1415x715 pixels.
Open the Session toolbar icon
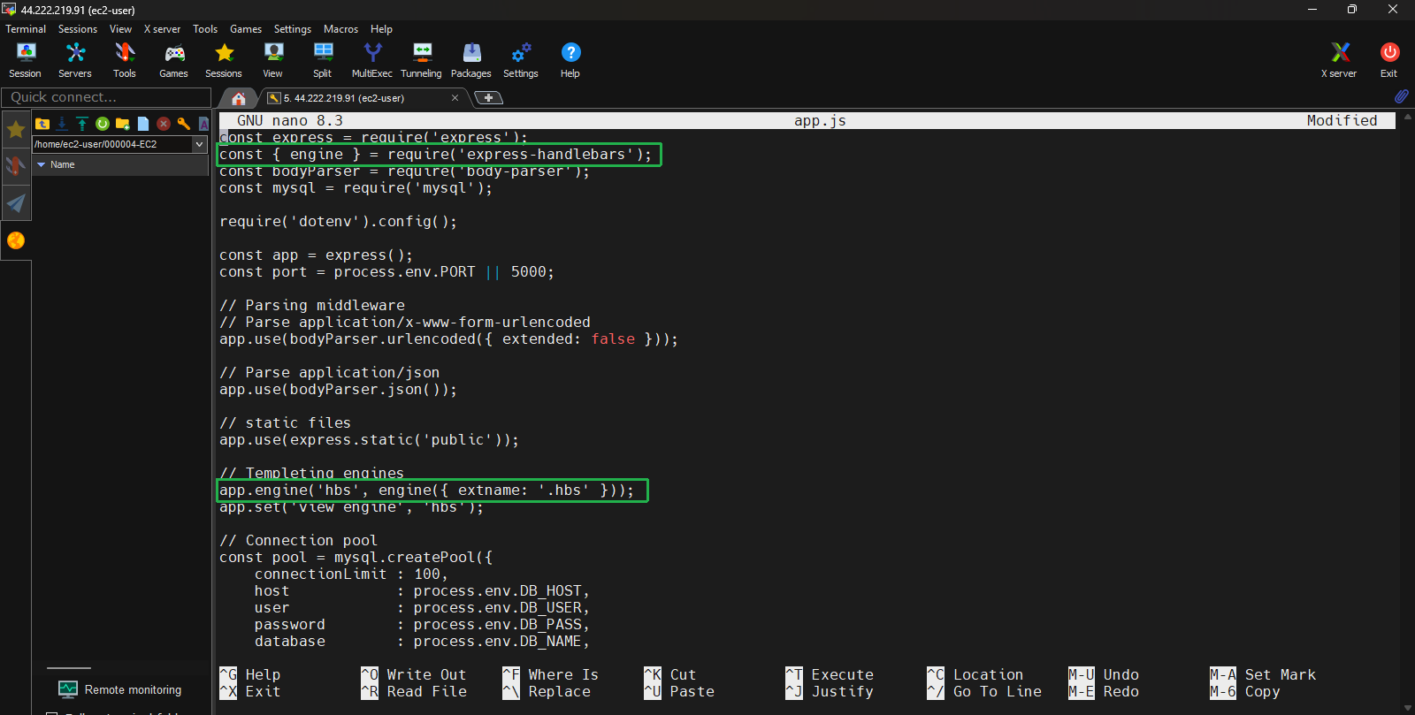26,60
